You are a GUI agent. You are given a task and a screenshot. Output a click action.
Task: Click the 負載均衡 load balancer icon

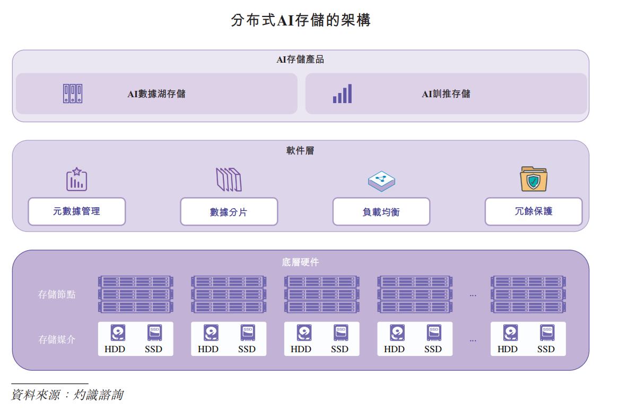click(381, 180)
